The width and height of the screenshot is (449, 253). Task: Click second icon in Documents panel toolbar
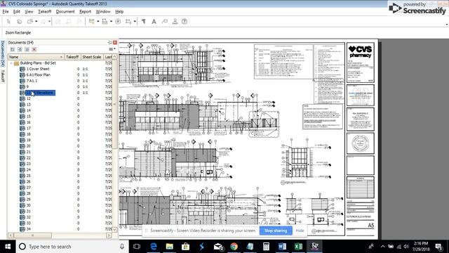tap(20, 49)
